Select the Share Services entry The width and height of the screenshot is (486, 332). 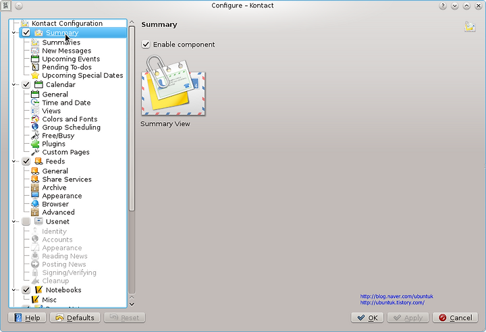pyautogui.click(x=67, y=179)
